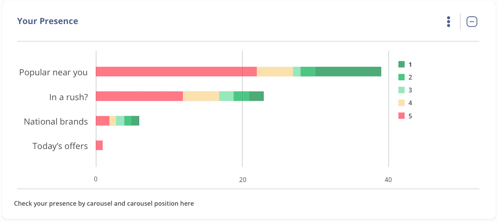
Task: Select the National brands axis label
Action: point(56,121)
